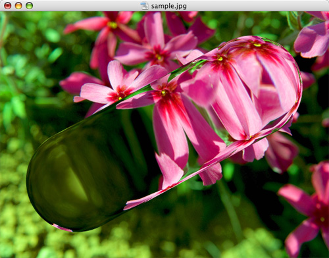The width and height of the screenshot is (329, 258).
Task: Close the sample.jpg window
Action: pyautogui.click(x=8, y=6)
